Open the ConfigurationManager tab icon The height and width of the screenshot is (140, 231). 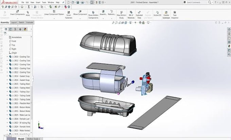click(x=15, y=29)
